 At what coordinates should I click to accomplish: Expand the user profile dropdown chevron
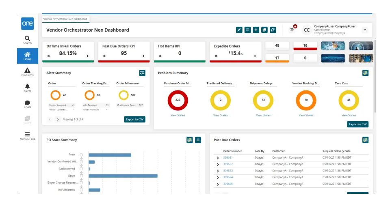364,30
